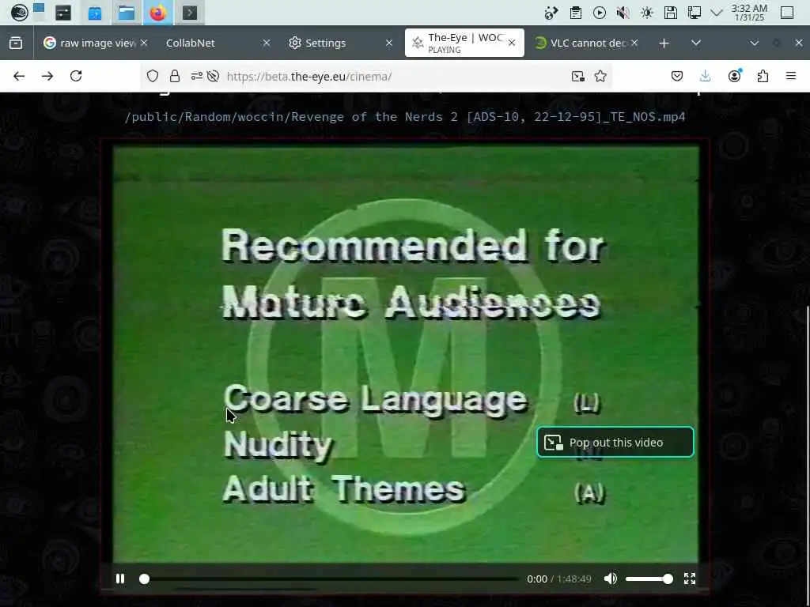This screenshot has height=607, width=810.
Task: Open the network connections tray icon
Action: tap(695, 13)
